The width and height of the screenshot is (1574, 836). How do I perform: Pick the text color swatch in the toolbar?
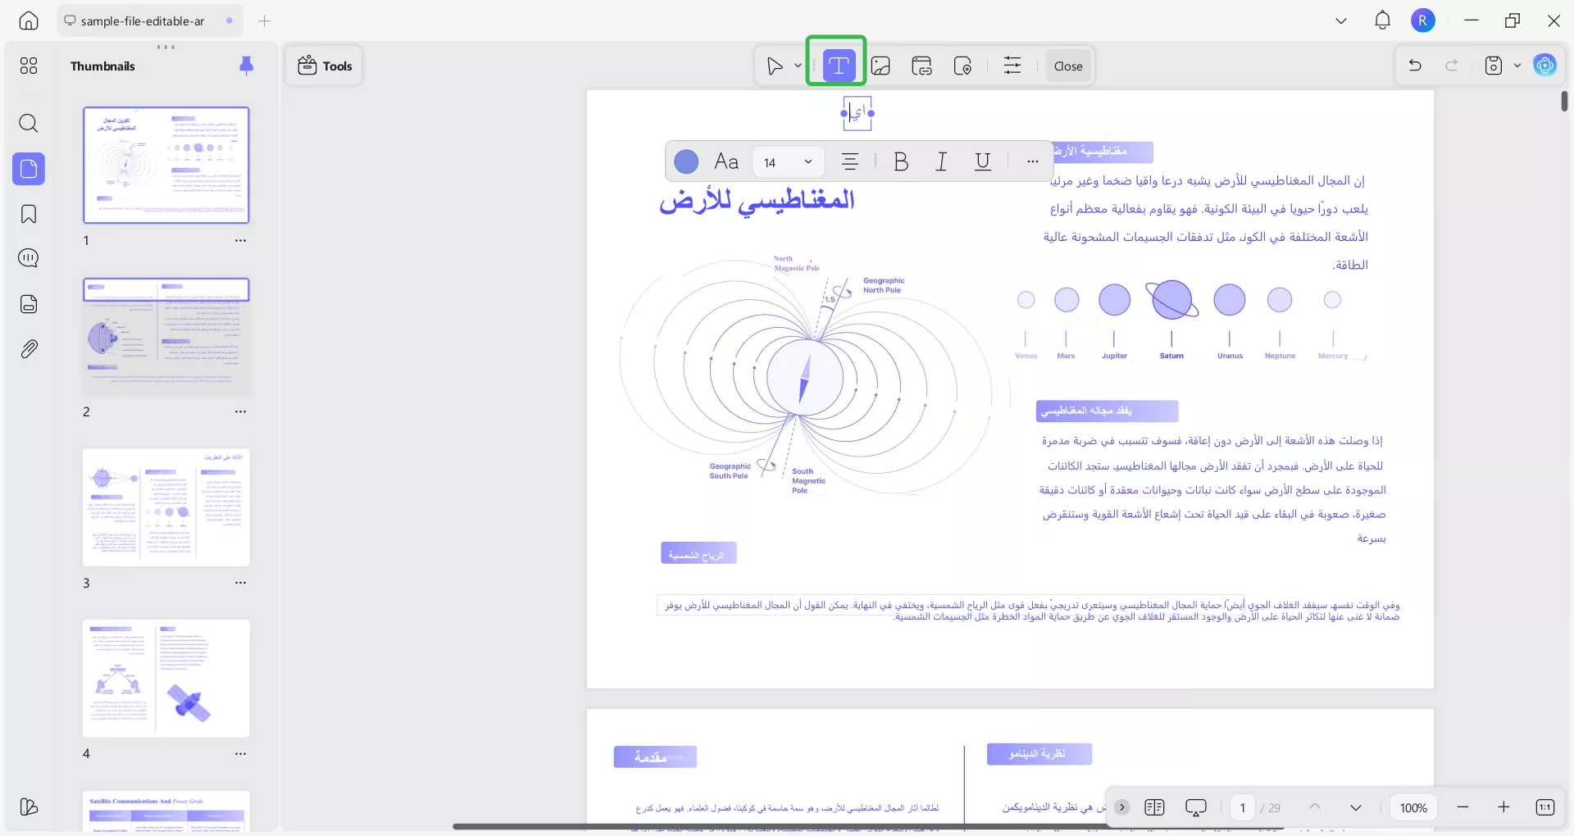pos(686,161)
